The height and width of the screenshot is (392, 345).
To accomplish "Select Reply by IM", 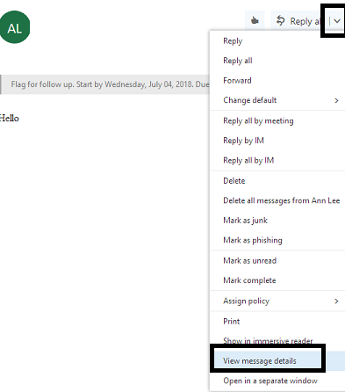I will point(277,141).
